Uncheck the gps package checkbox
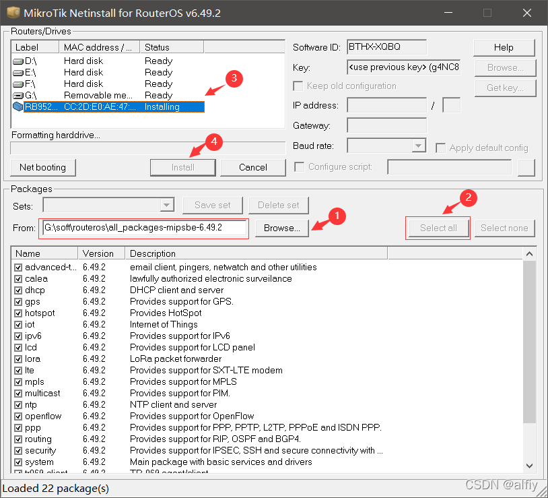 click(18, 302)
